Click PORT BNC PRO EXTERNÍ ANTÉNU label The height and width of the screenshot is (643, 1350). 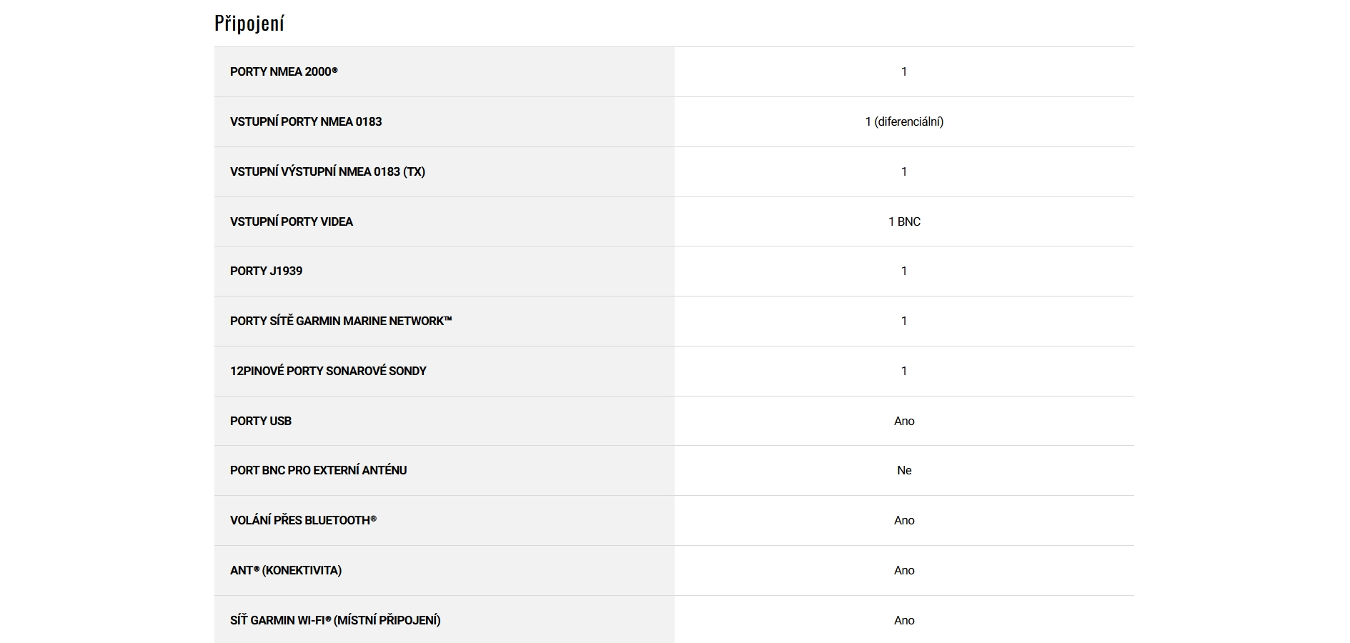[x=318, y=470]
